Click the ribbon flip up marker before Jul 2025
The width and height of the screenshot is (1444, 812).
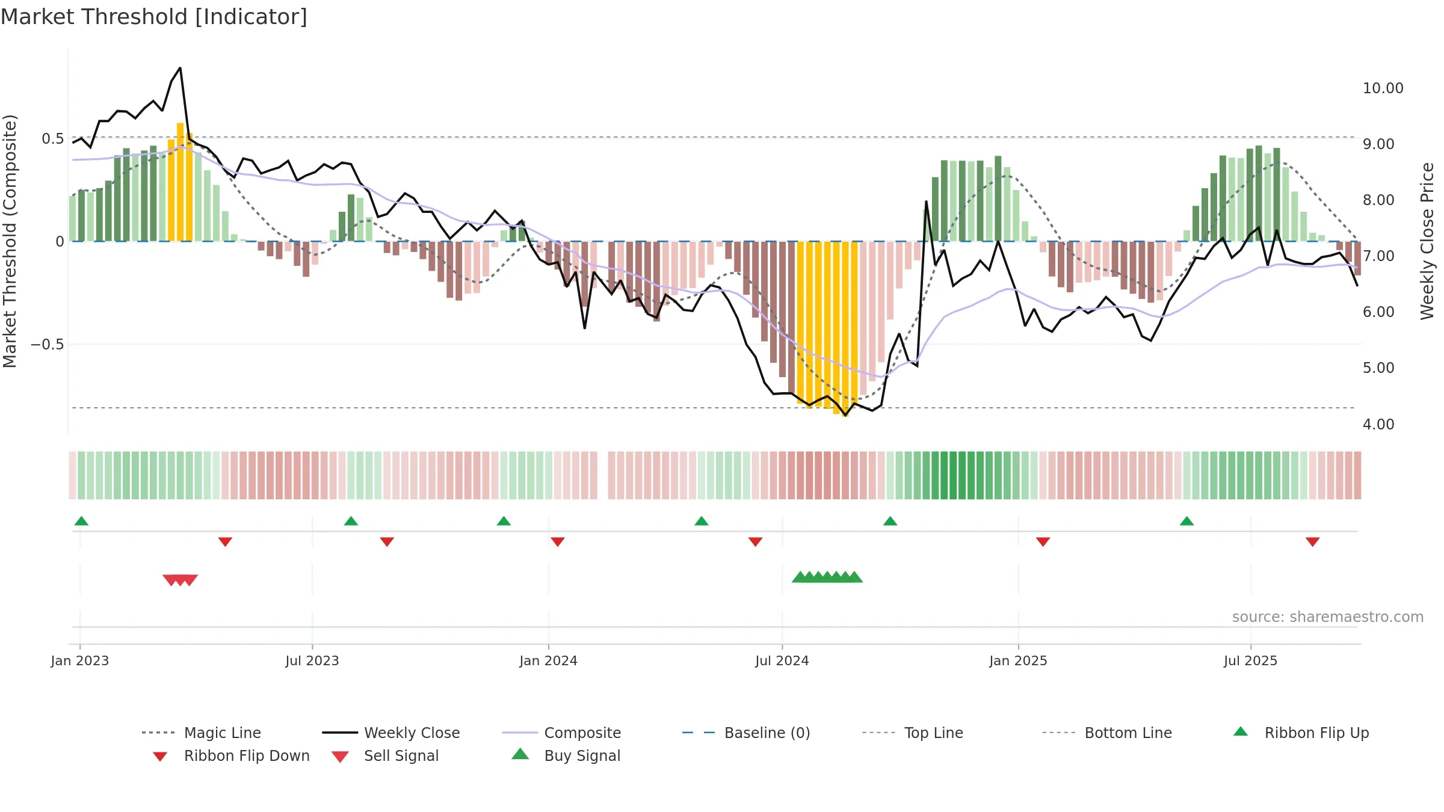pos(1187,521)
